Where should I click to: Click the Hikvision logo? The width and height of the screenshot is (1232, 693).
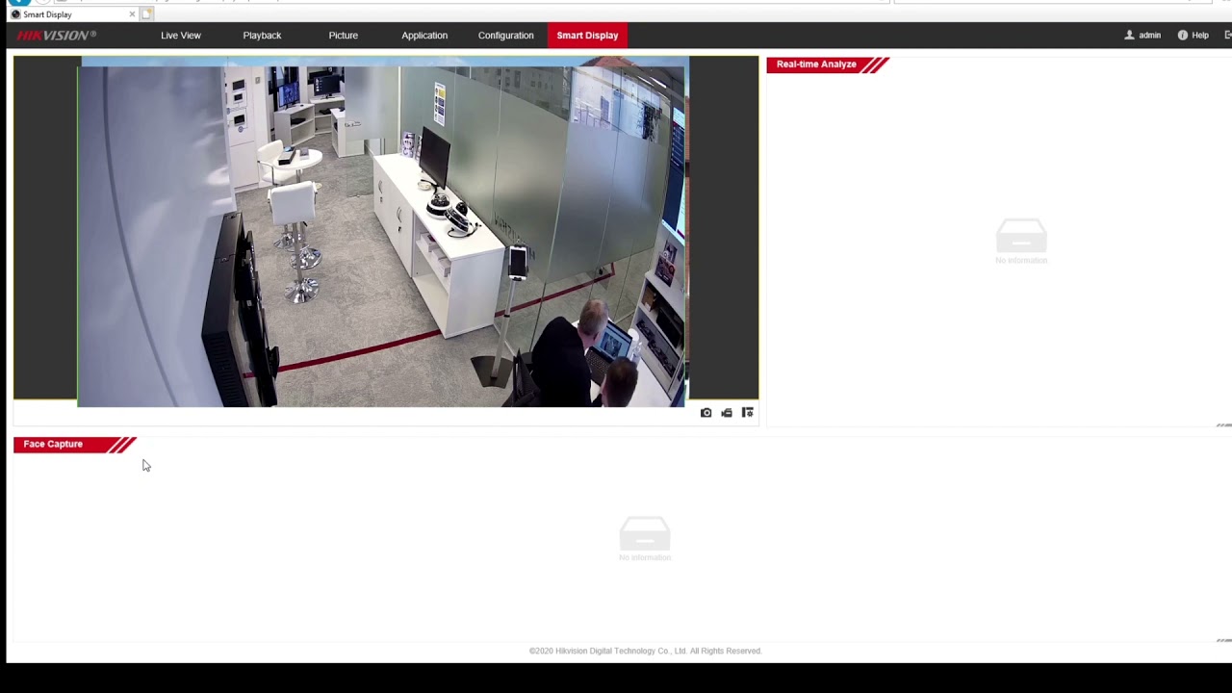pyautogui.click(x=57, y=36)
